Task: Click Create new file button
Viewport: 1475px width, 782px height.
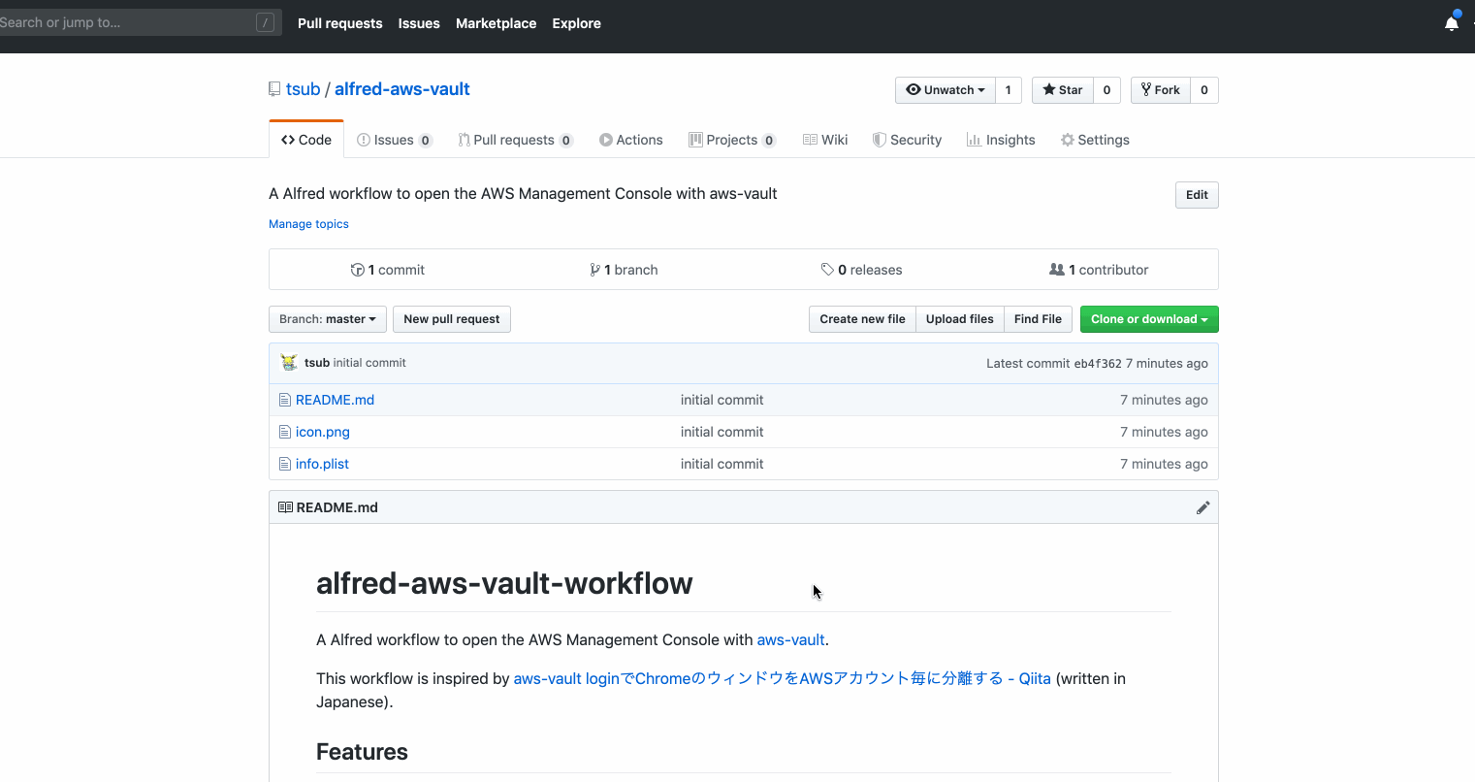Action: click(x=862, y=319)
